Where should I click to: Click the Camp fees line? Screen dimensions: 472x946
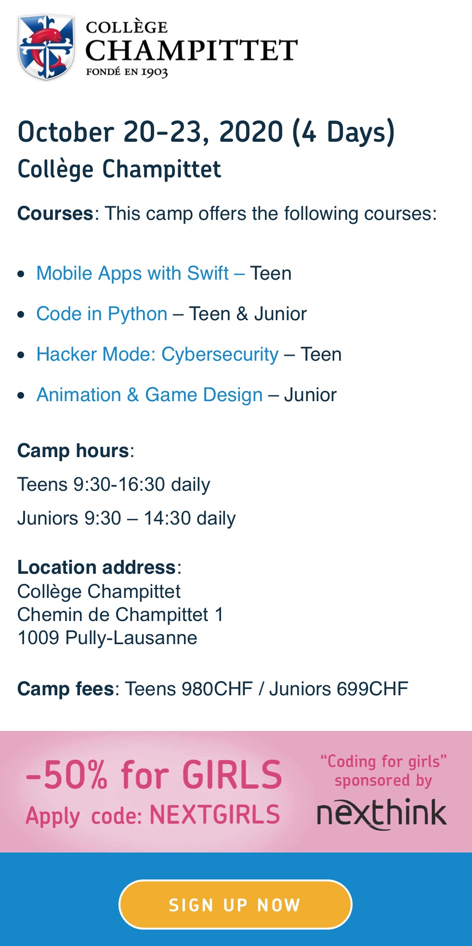[x=213, y=689]
